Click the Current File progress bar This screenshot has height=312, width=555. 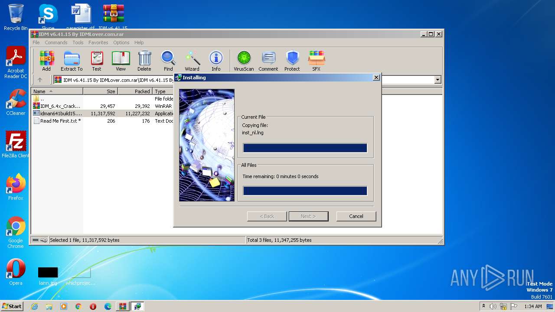click(x=305, y=148)
